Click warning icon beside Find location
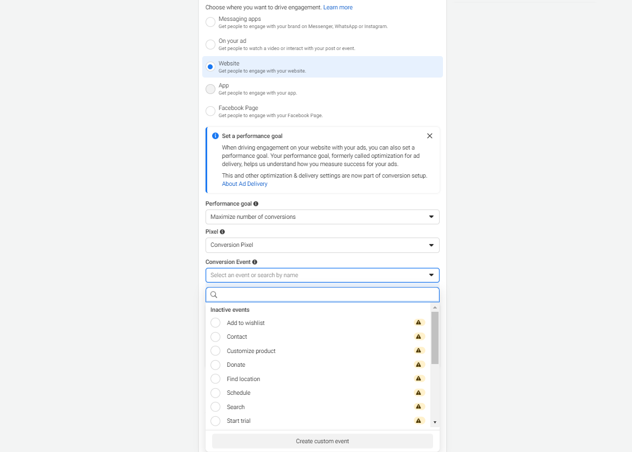The width and height of the screenshot is (632, 452). click(x=419, y=379)
